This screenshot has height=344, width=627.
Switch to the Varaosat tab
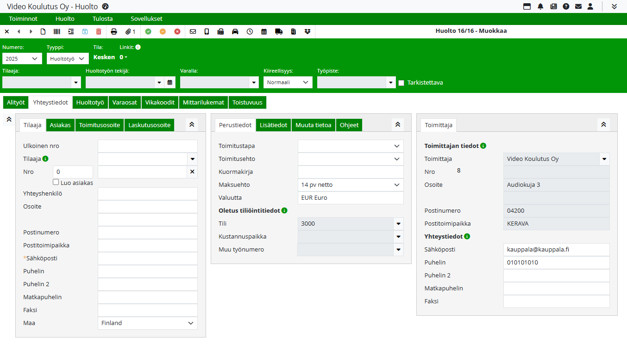[x=125, y=103]
